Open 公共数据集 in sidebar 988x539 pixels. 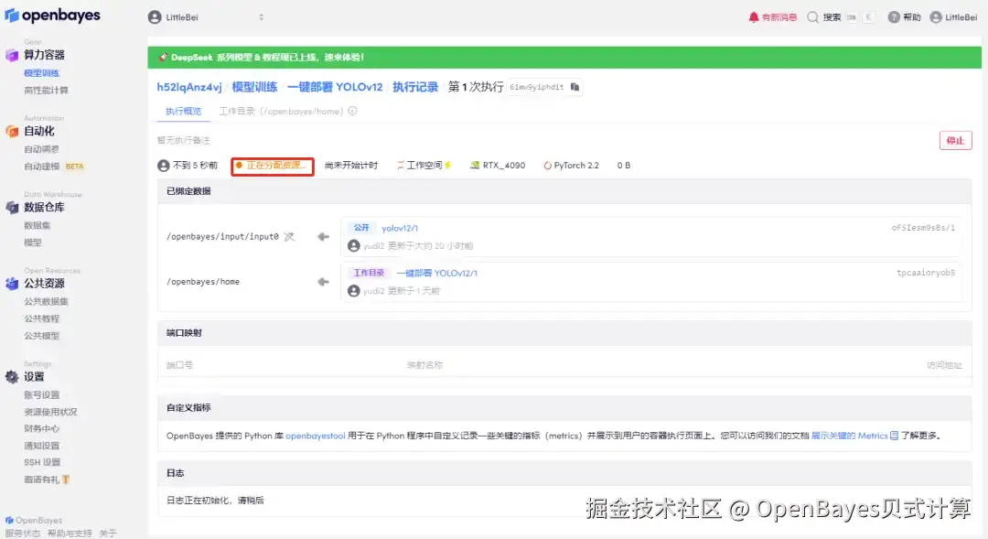46,301
